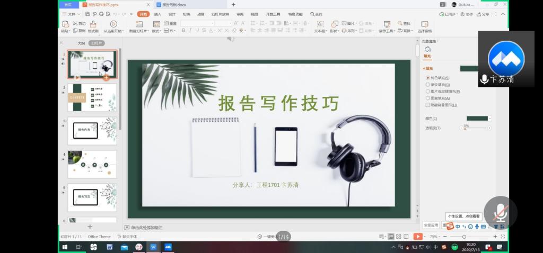This screenshot has width=543, height=253.
Task: Click the 新建幻灯片 new slide icon
Action: click(x=139, y=24)
